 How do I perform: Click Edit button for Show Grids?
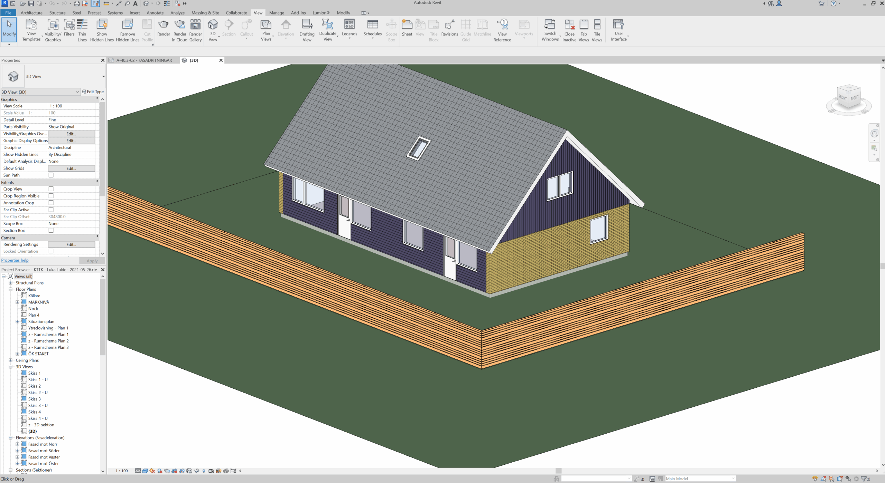pos(71,168)
